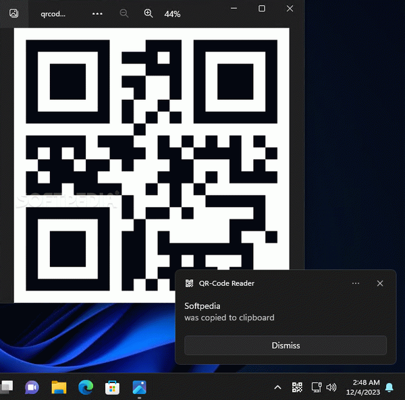Click the QR-Code Reader notification title

point(227,283)
